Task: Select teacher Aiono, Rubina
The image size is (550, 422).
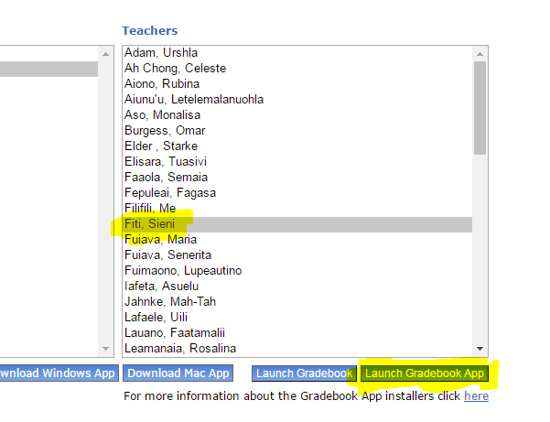Action: (x=297, y=84)
